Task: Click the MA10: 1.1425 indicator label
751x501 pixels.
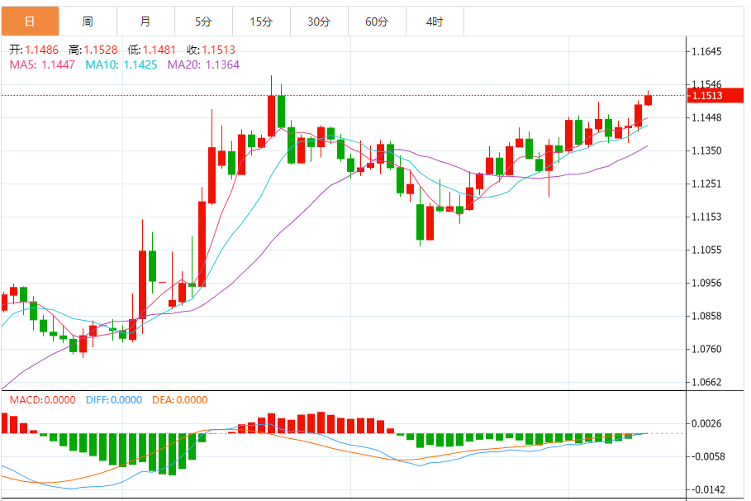Action: pos(121,64)
